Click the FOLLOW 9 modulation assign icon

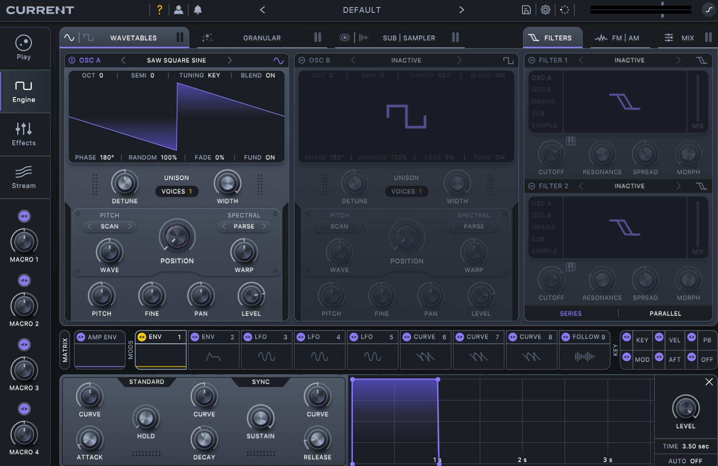[x=566, y=337]
